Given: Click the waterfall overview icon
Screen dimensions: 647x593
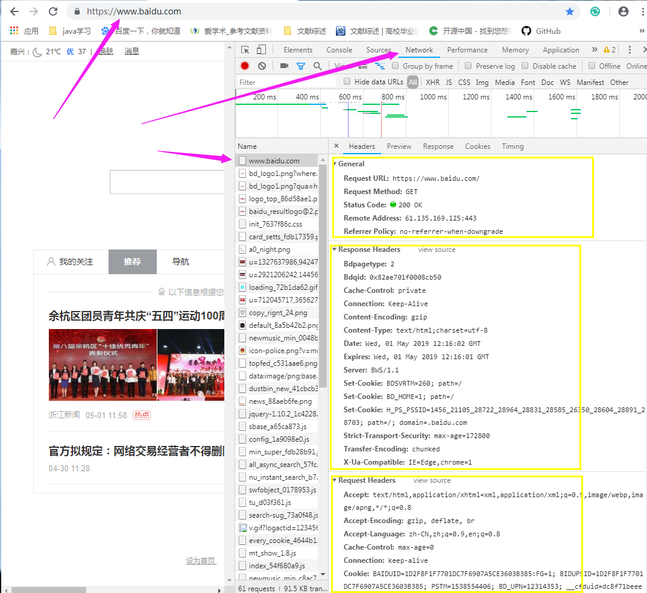Looking at the screenshot, I should click(x=380, y=66).
